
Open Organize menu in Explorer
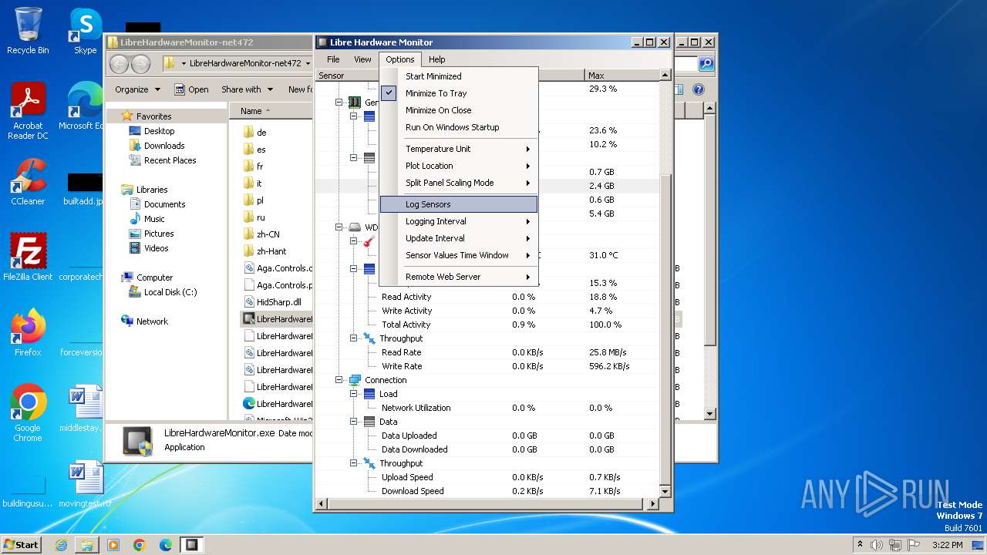coord(137,89)
